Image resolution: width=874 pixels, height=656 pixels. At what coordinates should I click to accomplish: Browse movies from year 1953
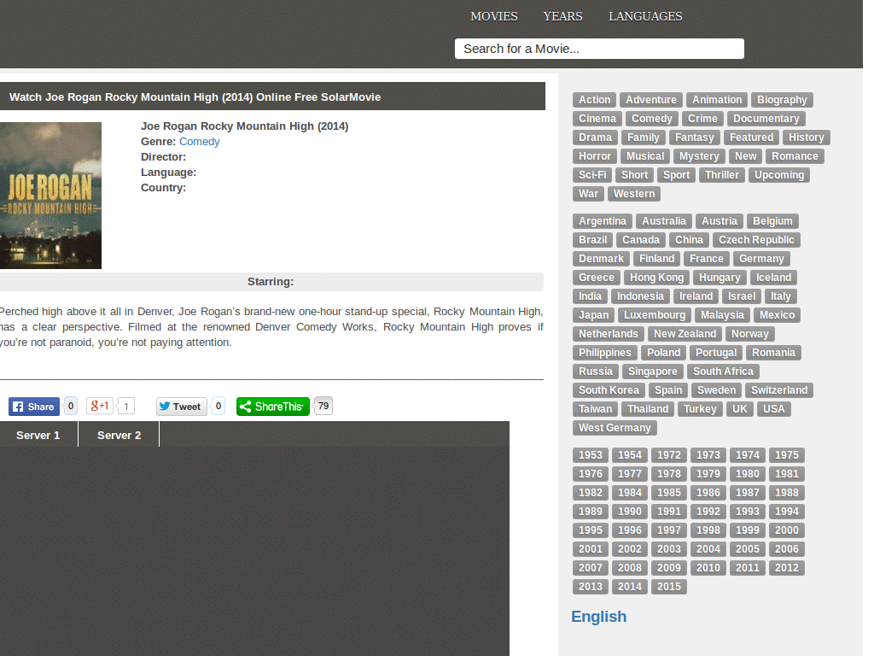pyautogui.click(x=591, y=455)
